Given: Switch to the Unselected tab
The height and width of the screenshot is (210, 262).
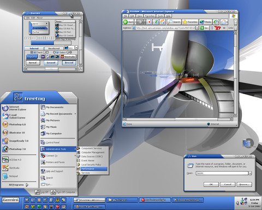Looking at the screenshot, I should (54, 48).
